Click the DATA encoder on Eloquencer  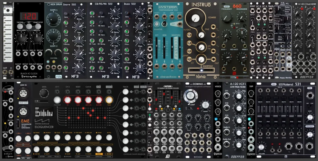pos(44,93)
